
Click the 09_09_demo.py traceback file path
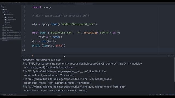pyautogui.click(x=73, y=64)
